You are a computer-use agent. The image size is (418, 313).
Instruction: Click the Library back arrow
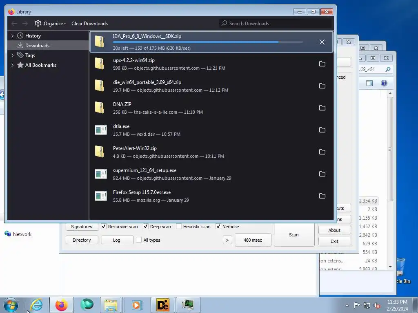coord(14,24)
